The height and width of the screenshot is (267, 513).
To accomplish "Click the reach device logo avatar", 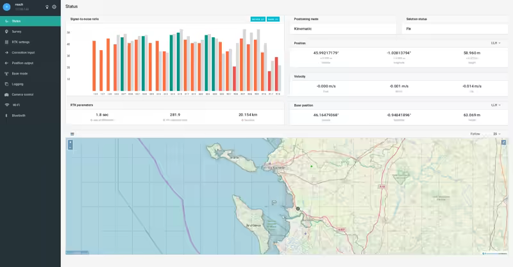I will tap(7, 6).
